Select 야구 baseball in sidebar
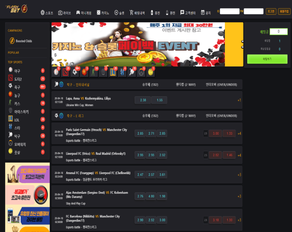Screen dimensions: 292x232 click(27, 71)
